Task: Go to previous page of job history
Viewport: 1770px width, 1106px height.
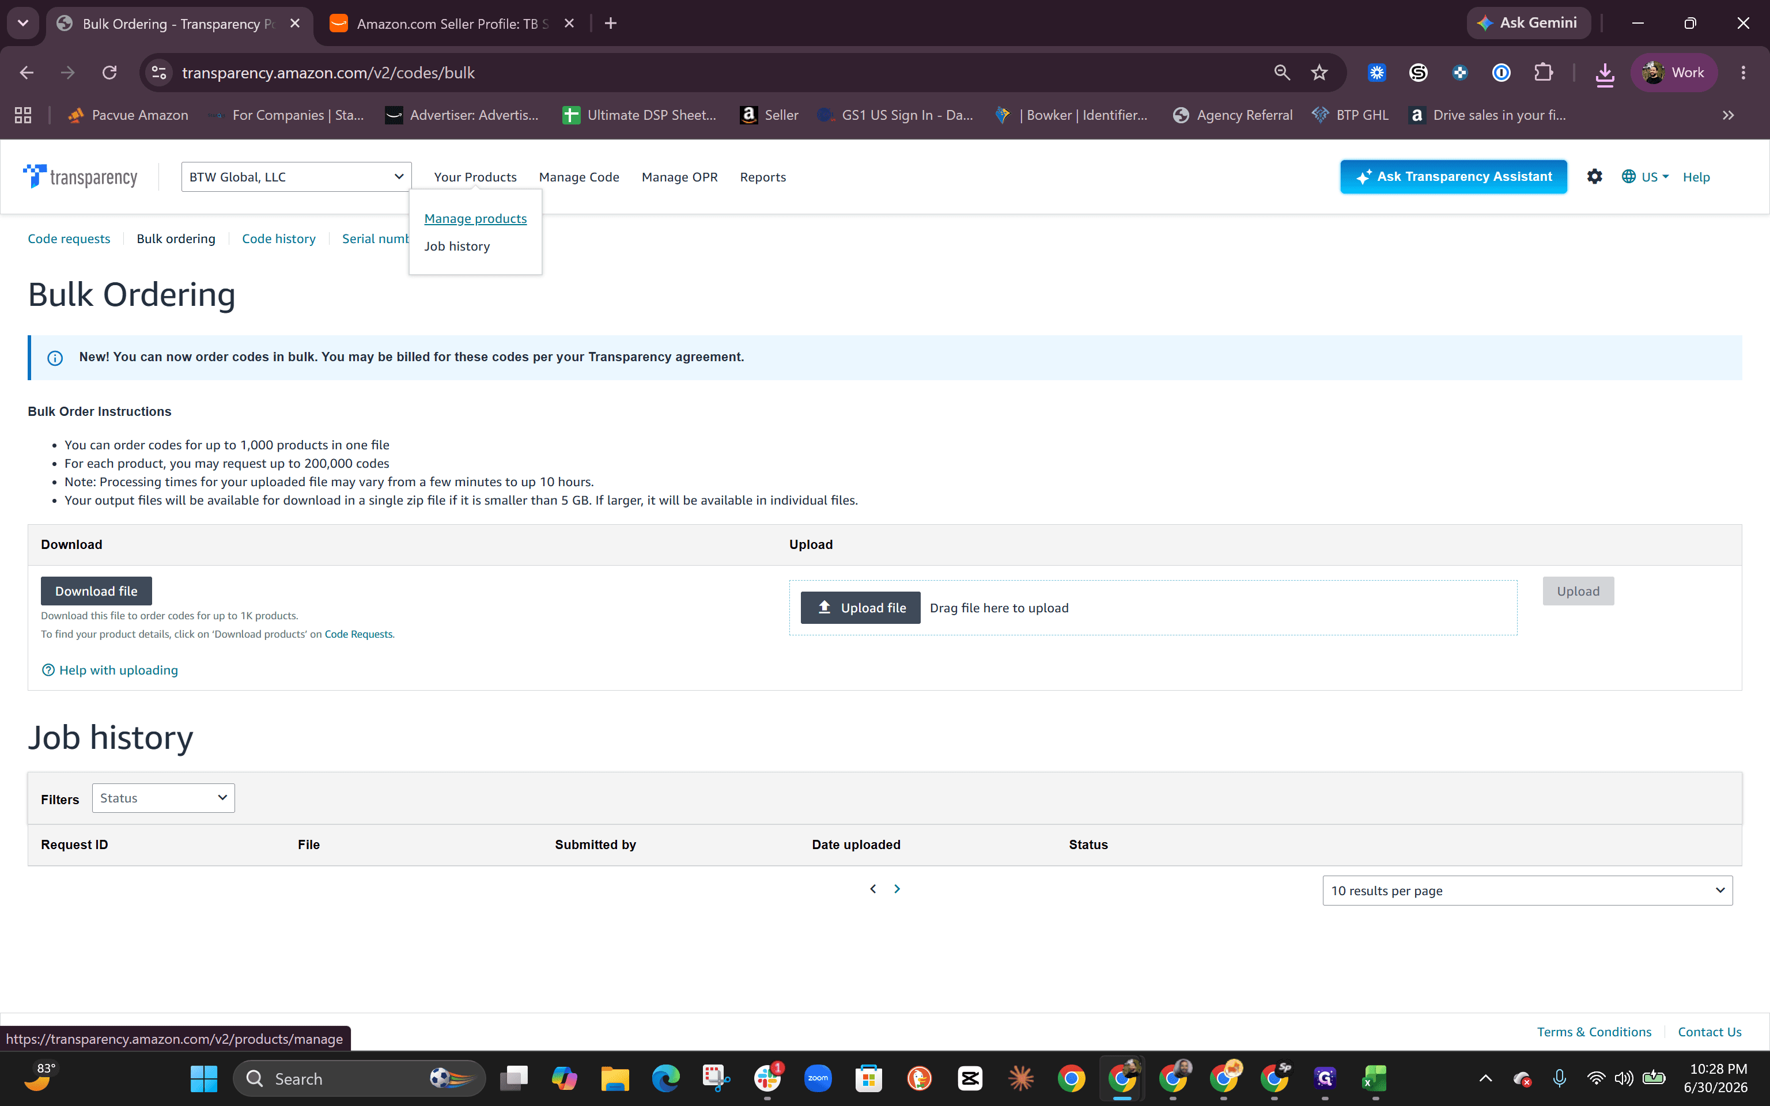Action: [872, 889]
